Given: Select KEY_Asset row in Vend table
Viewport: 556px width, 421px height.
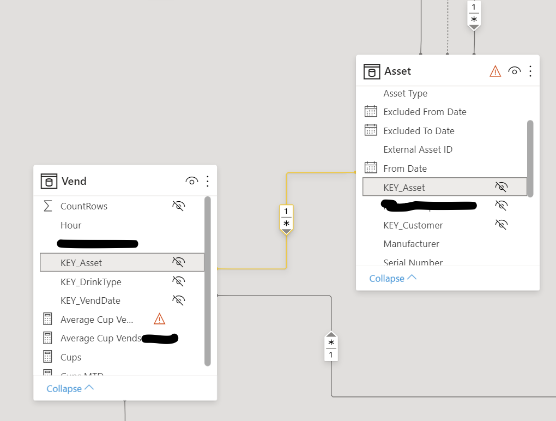Looking at the screenshot, I should pyautogui.click(x=122, y=262).
